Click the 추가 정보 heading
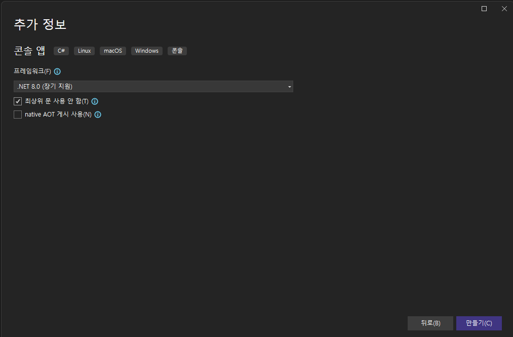 40,24
